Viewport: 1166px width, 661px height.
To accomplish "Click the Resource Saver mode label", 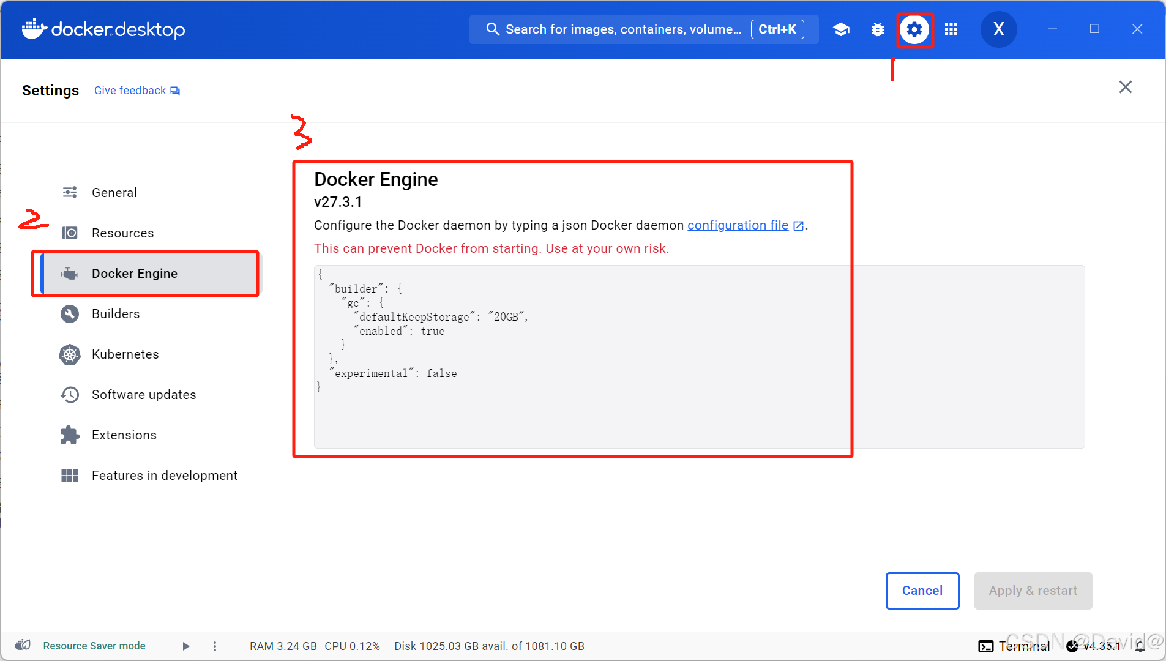I will [x=94, y=646].
